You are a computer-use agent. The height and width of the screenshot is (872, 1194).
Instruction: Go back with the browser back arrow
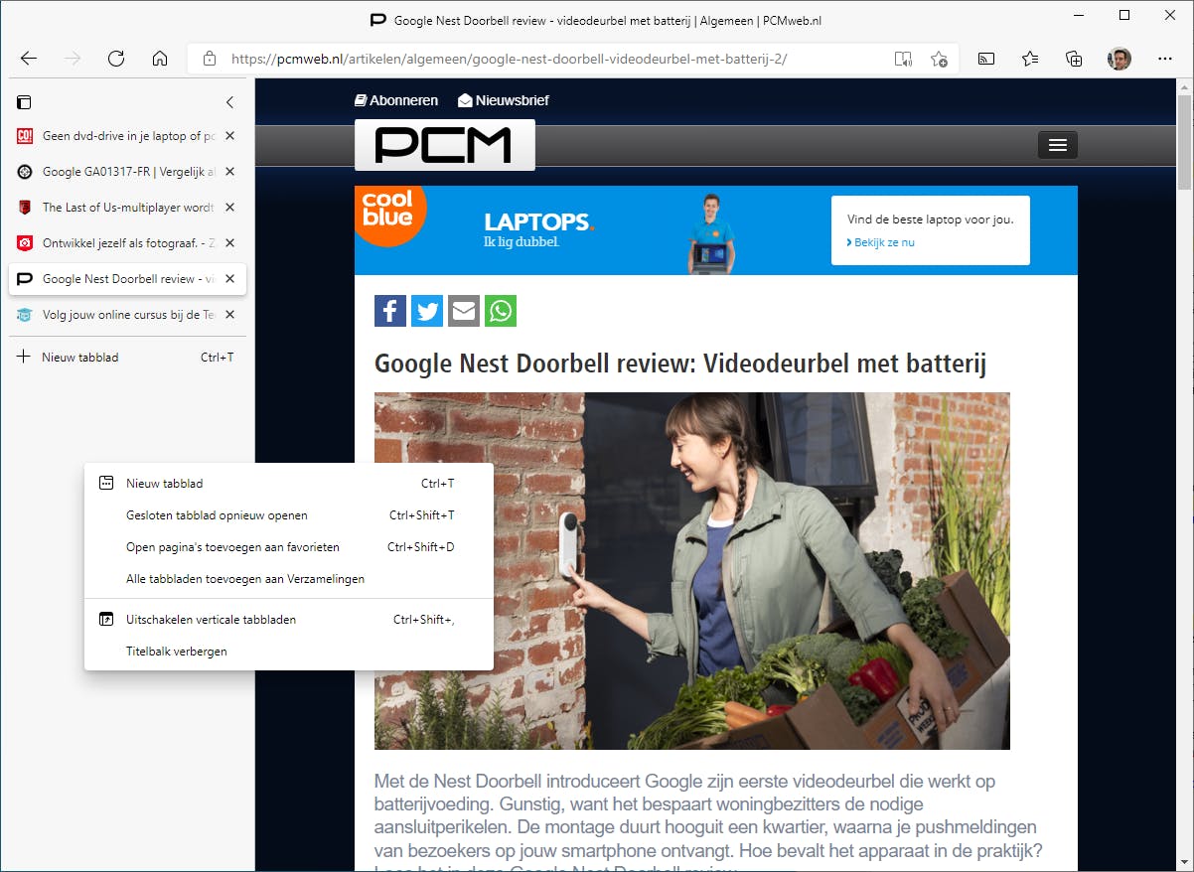coord(29,59)
